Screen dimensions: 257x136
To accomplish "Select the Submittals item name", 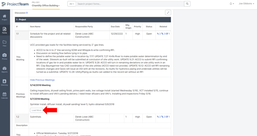I will (35, 117).
